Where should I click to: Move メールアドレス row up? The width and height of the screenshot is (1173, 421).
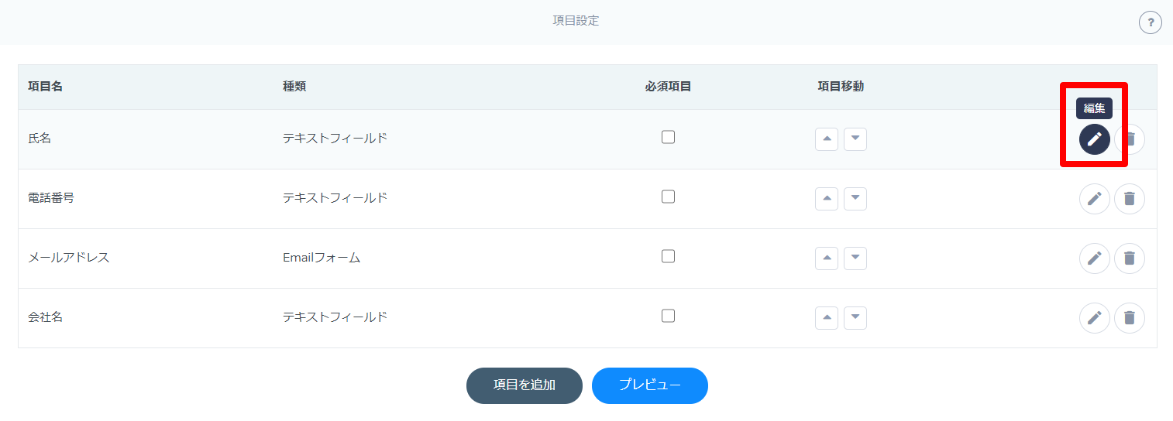827,258
